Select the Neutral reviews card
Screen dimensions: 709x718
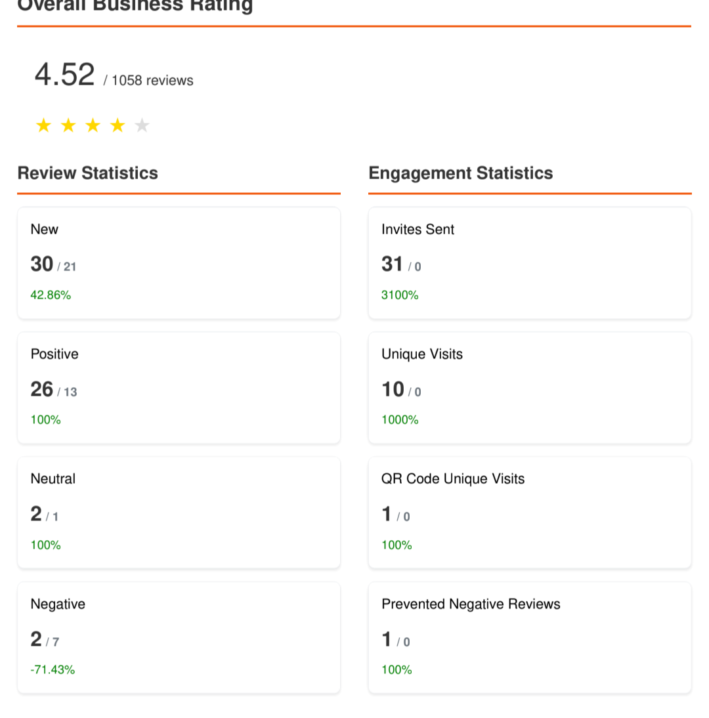179,512
